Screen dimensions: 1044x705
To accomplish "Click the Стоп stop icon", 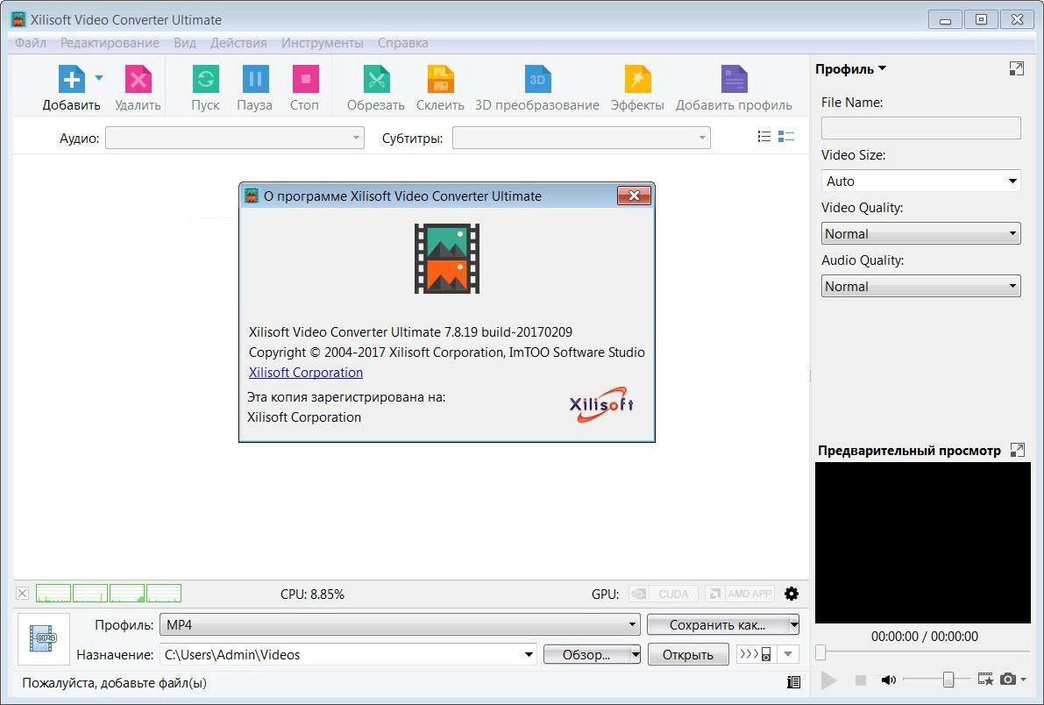I will (x=305, y=79).
